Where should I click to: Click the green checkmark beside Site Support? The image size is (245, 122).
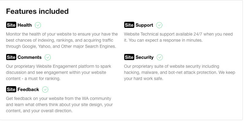(159, 25)
